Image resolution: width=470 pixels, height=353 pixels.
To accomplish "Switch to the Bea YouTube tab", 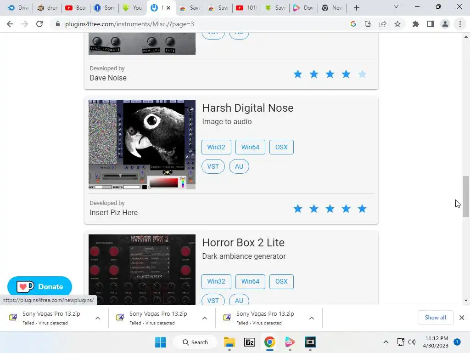I will (76, 8).
